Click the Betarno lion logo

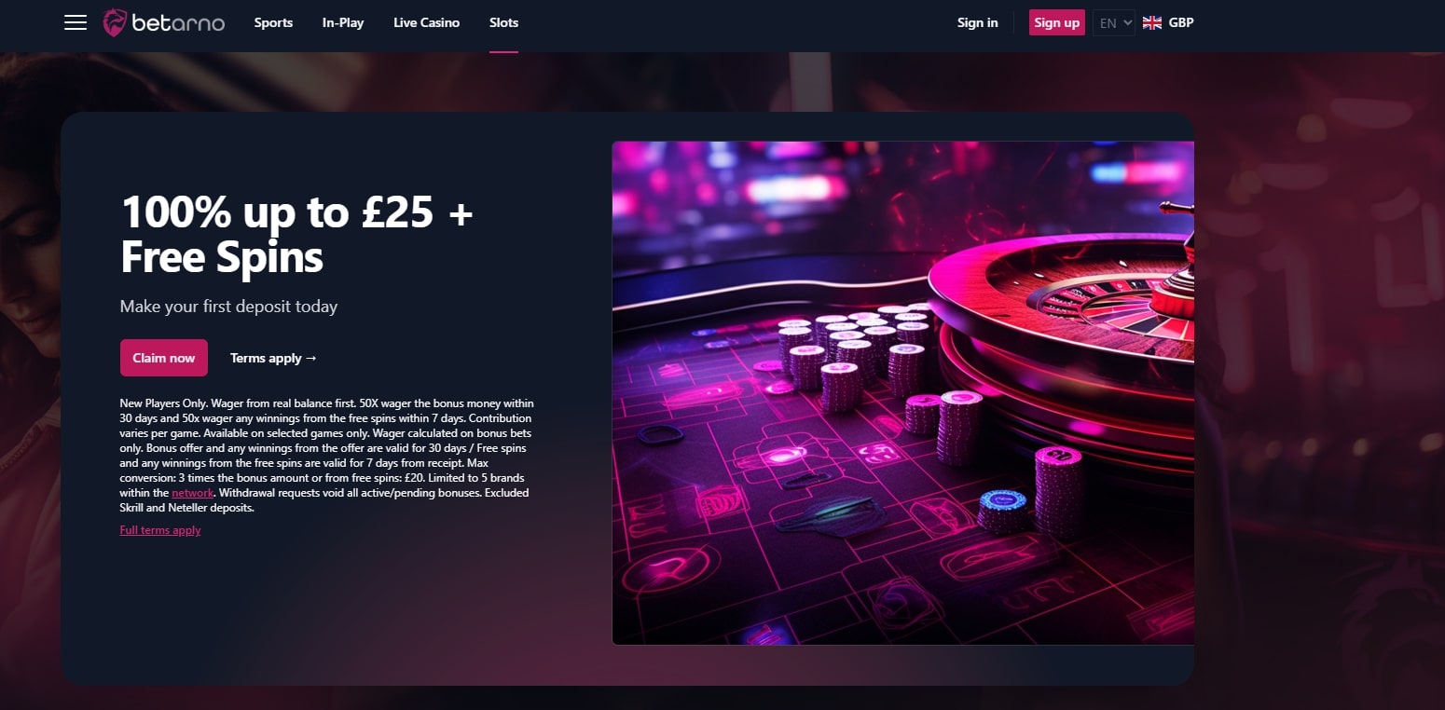tap(115, 22)
